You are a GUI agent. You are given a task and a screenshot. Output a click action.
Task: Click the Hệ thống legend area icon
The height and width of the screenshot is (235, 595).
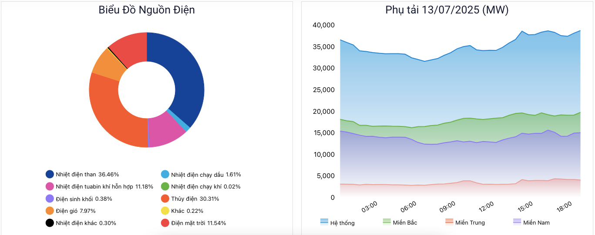324,222
